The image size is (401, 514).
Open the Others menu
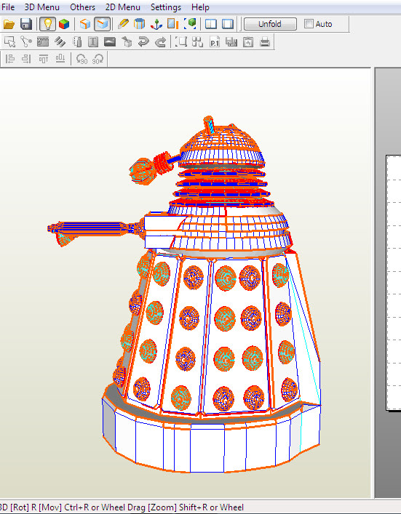(82, 7)
